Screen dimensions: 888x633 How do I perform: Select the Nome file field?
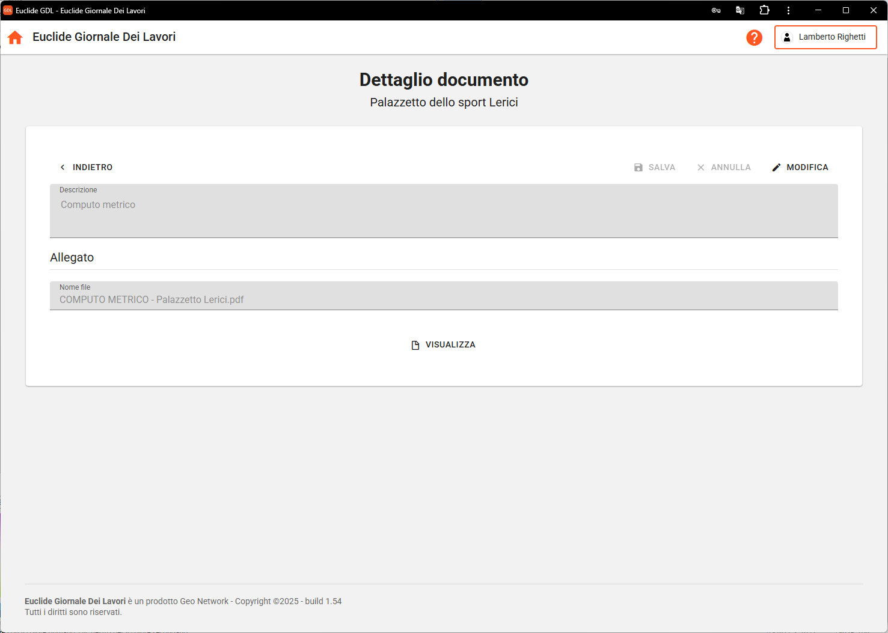click(x=444, y=296)
